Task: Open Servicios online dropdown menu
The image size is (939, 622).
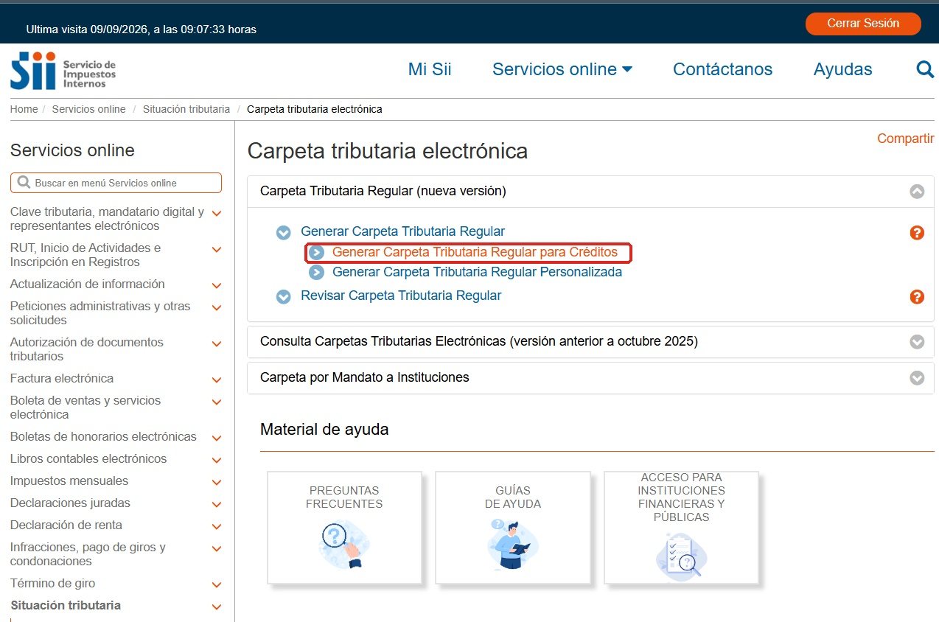Action: 562,69
